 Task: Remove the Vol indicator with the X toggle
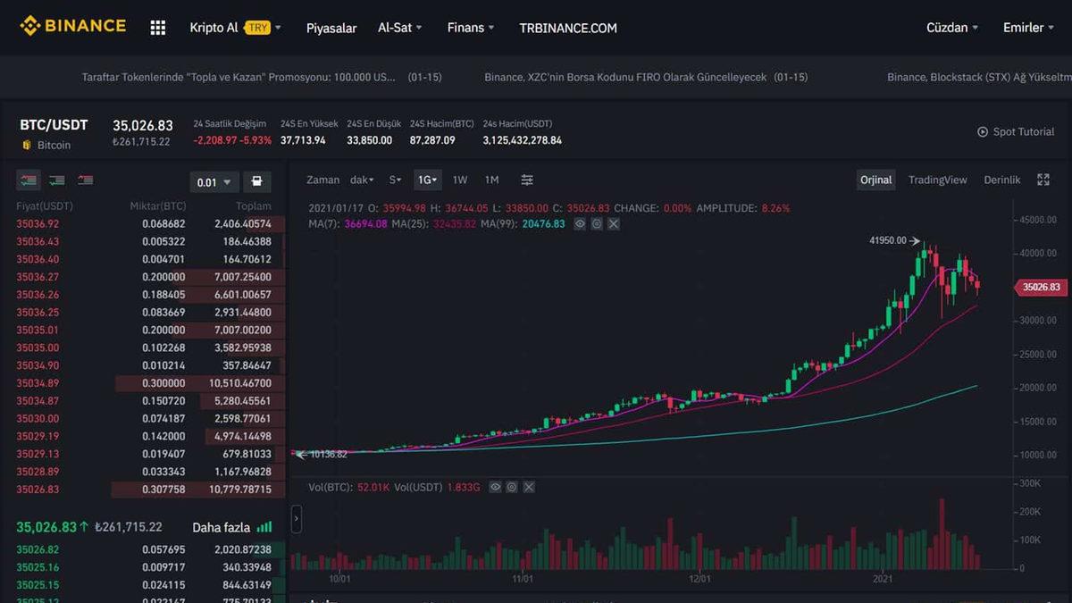529,487
